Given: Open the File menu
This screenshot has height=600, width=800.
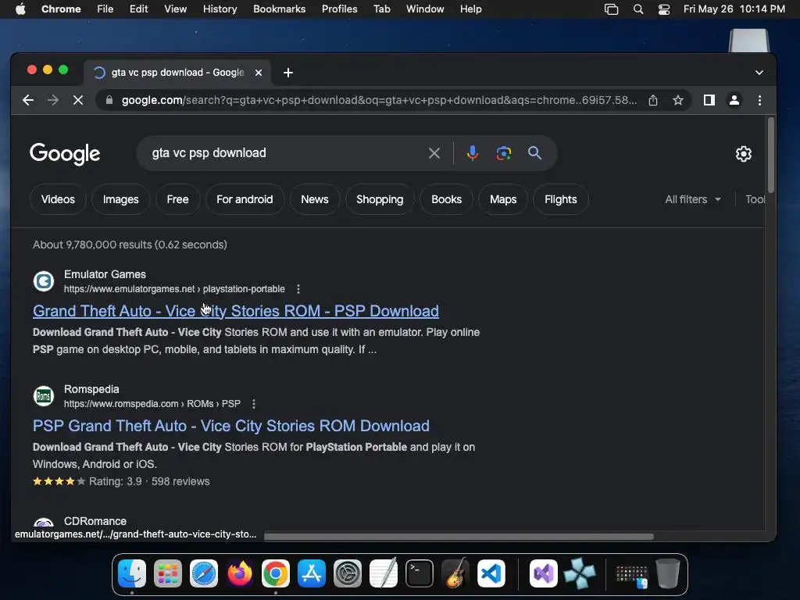Looking at the screenshot, I should pos(105,9).
